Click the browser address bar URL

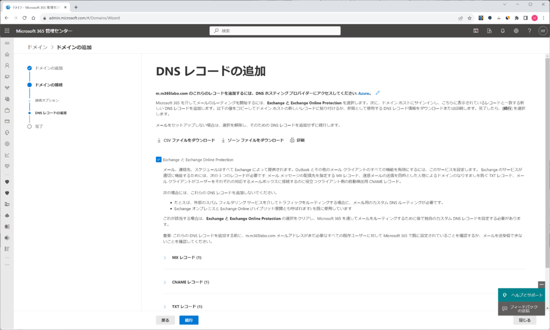pos(84,18)
